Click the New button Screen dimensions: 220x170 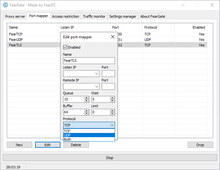pos(19,145)
